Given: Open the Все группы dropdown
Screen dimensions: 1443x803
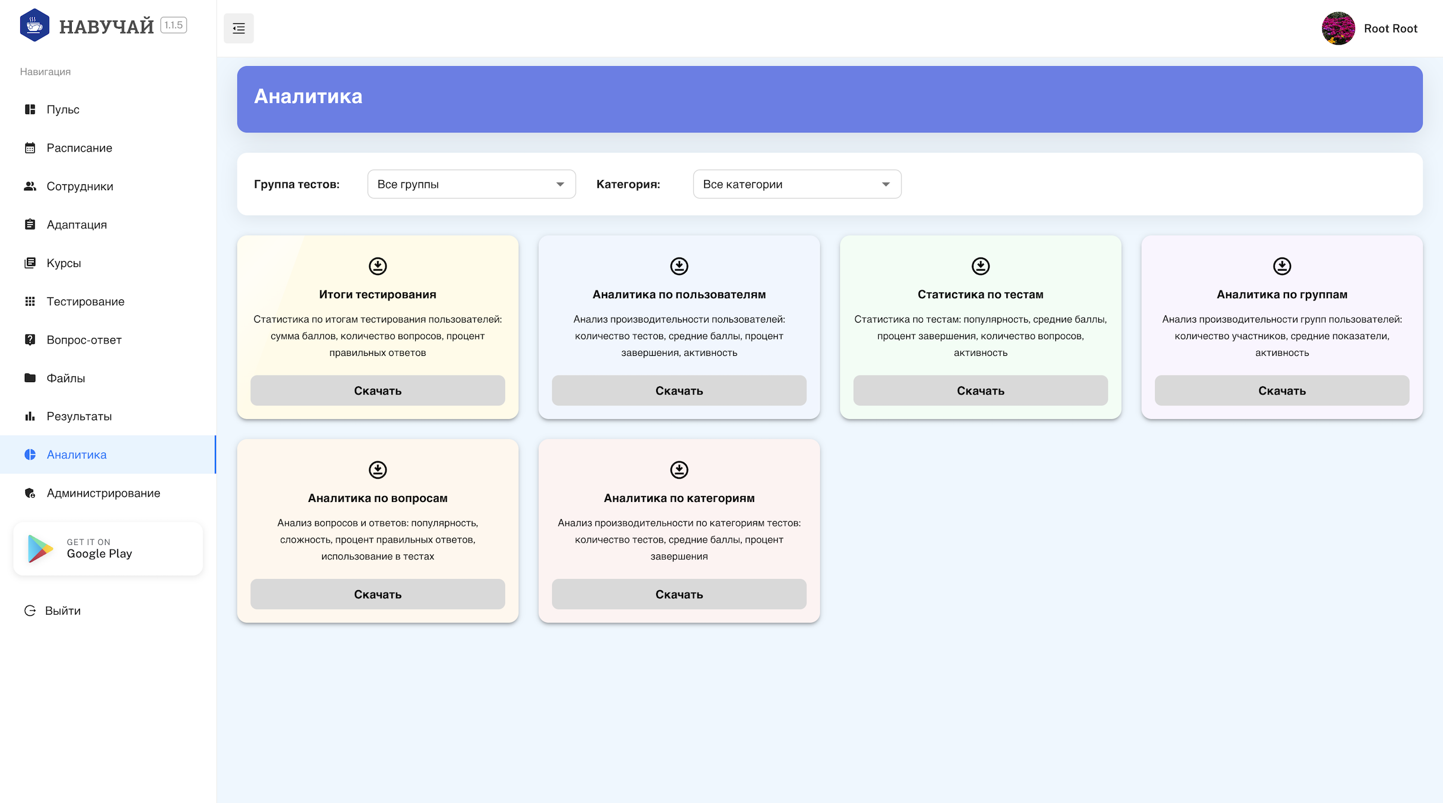Looking at the screenshot, I should pos(471,184).
